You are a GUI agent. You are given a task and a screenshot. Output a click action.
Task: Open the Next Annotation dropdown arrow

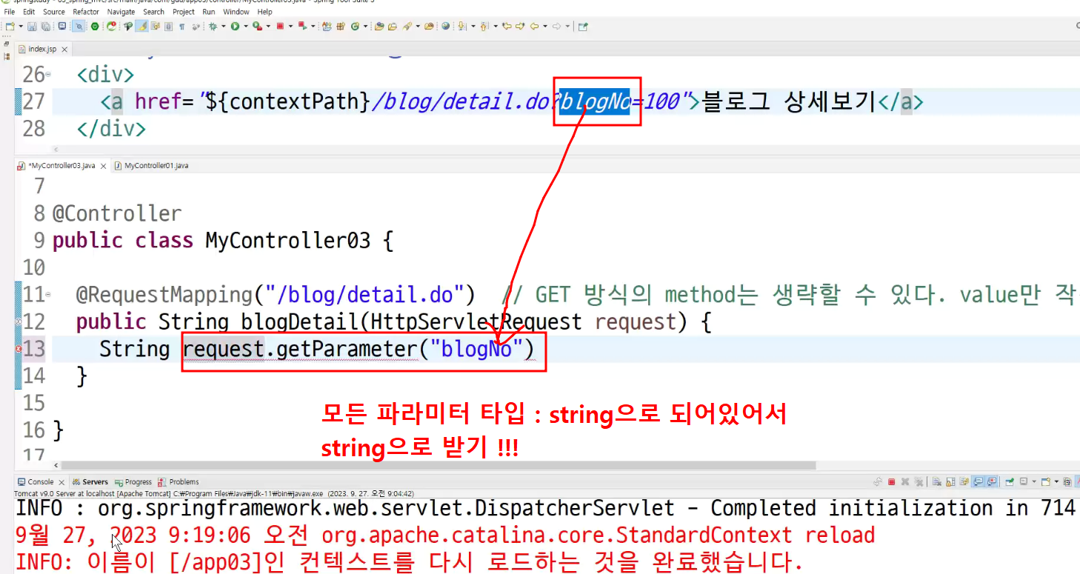click(x=473, y=26)
